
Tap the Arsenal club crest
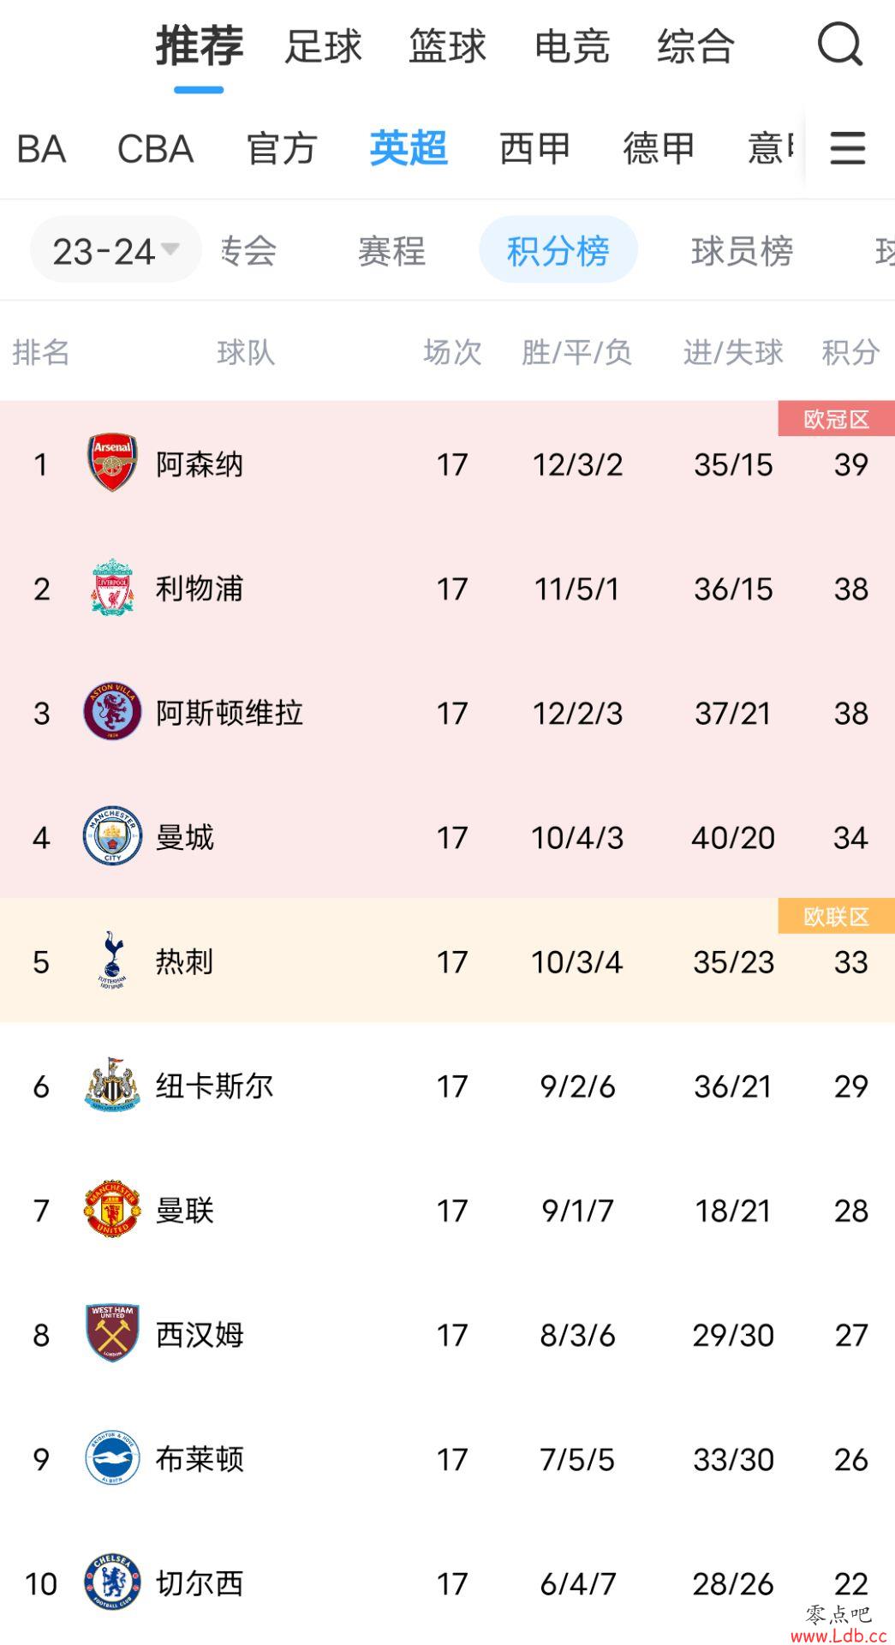[x=112, y=464]
